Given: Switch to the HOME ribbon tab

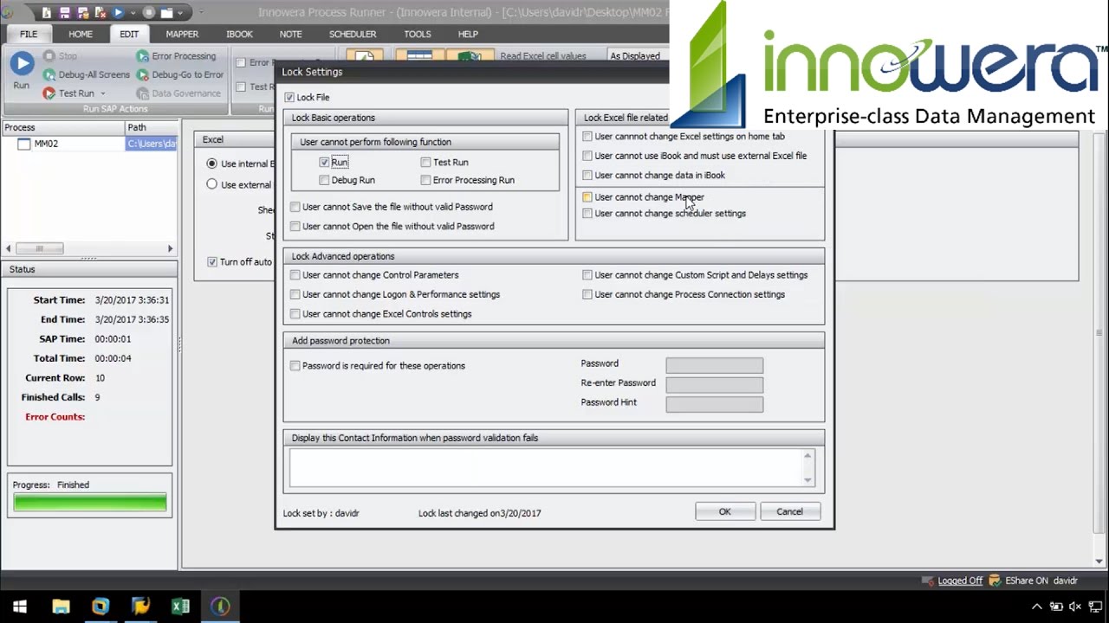Looking at the screenshot, I should 81,34.
